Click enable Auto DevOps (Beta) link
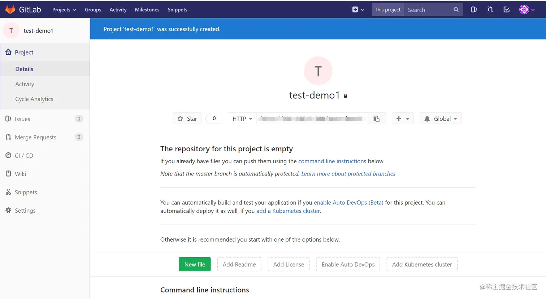The height and width of the screenshot is (299, 546). (348, 203)
